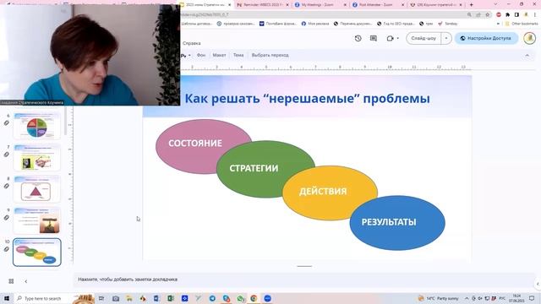Switch to Reminder WBECS 2023 browser tab
The height and width of the screenshot is (304, 541).
click(263, 5)
